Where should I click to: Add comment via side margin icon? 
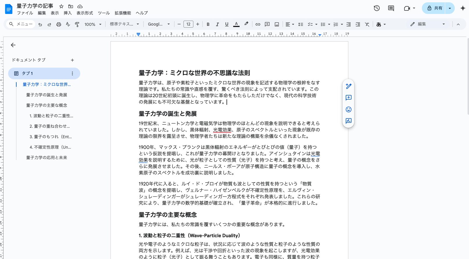coord(349,98)
